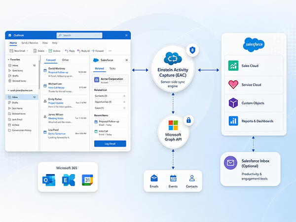Open Sent Items under Favorites

tap(15, 71)
